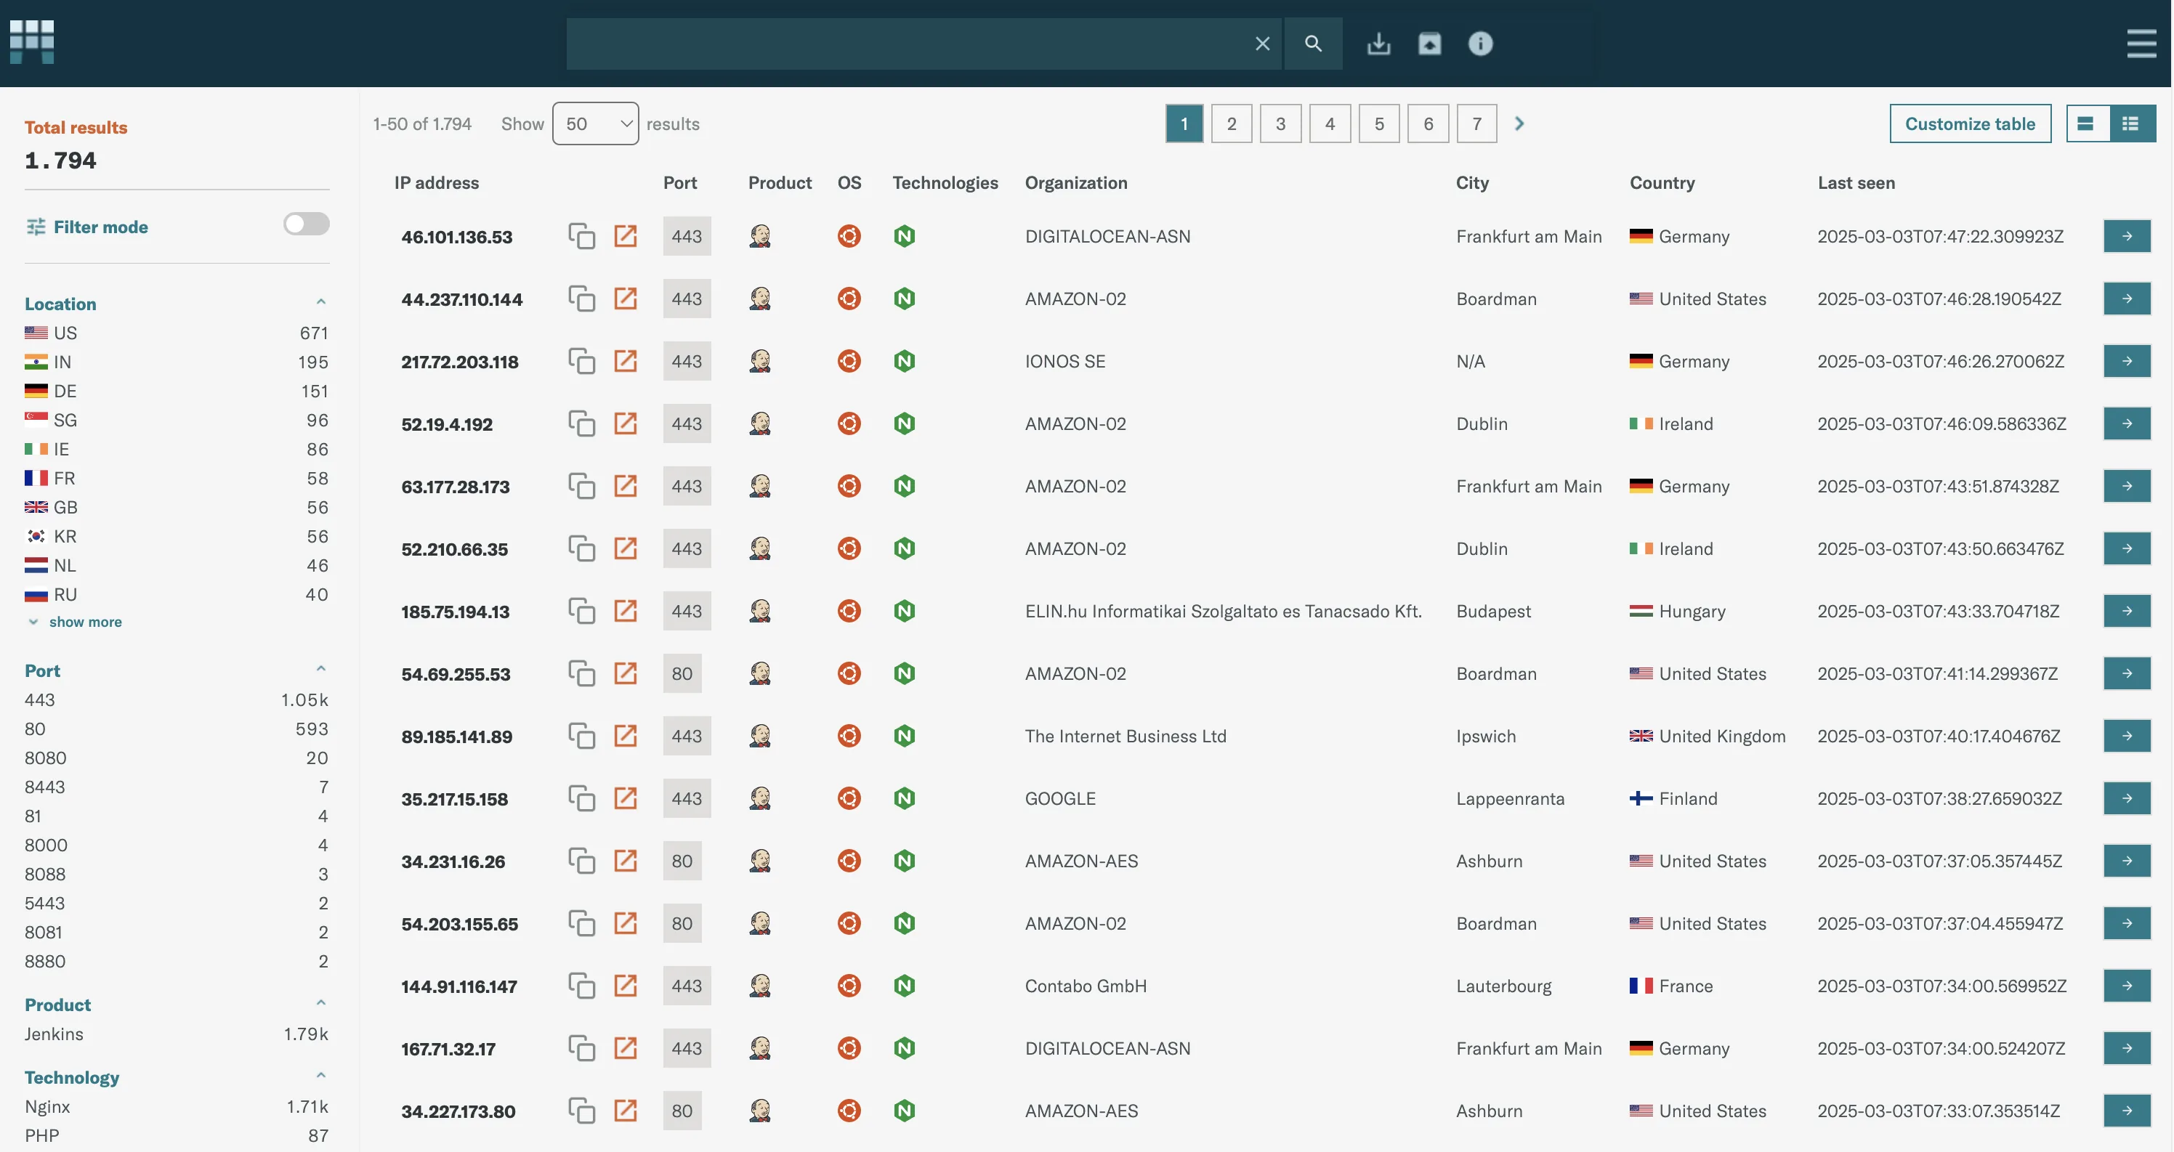Open 217.72.203.118 external link icon

[x=626, y=361]
